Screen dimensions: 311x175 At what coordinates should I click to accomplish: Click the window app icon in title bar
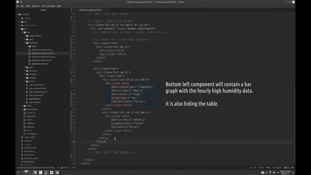[17, 2]
